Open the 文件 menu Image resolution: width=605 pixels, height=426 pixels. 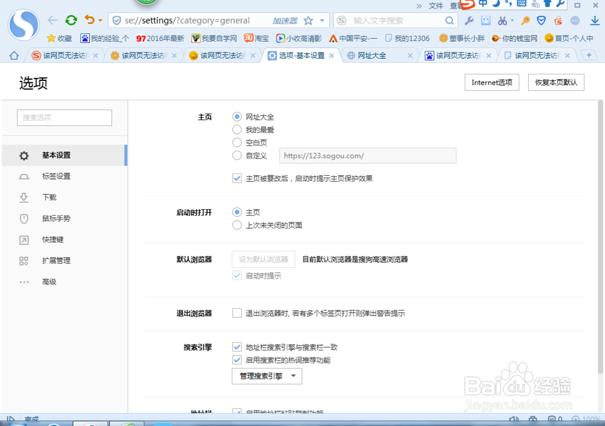coord(437,5)
